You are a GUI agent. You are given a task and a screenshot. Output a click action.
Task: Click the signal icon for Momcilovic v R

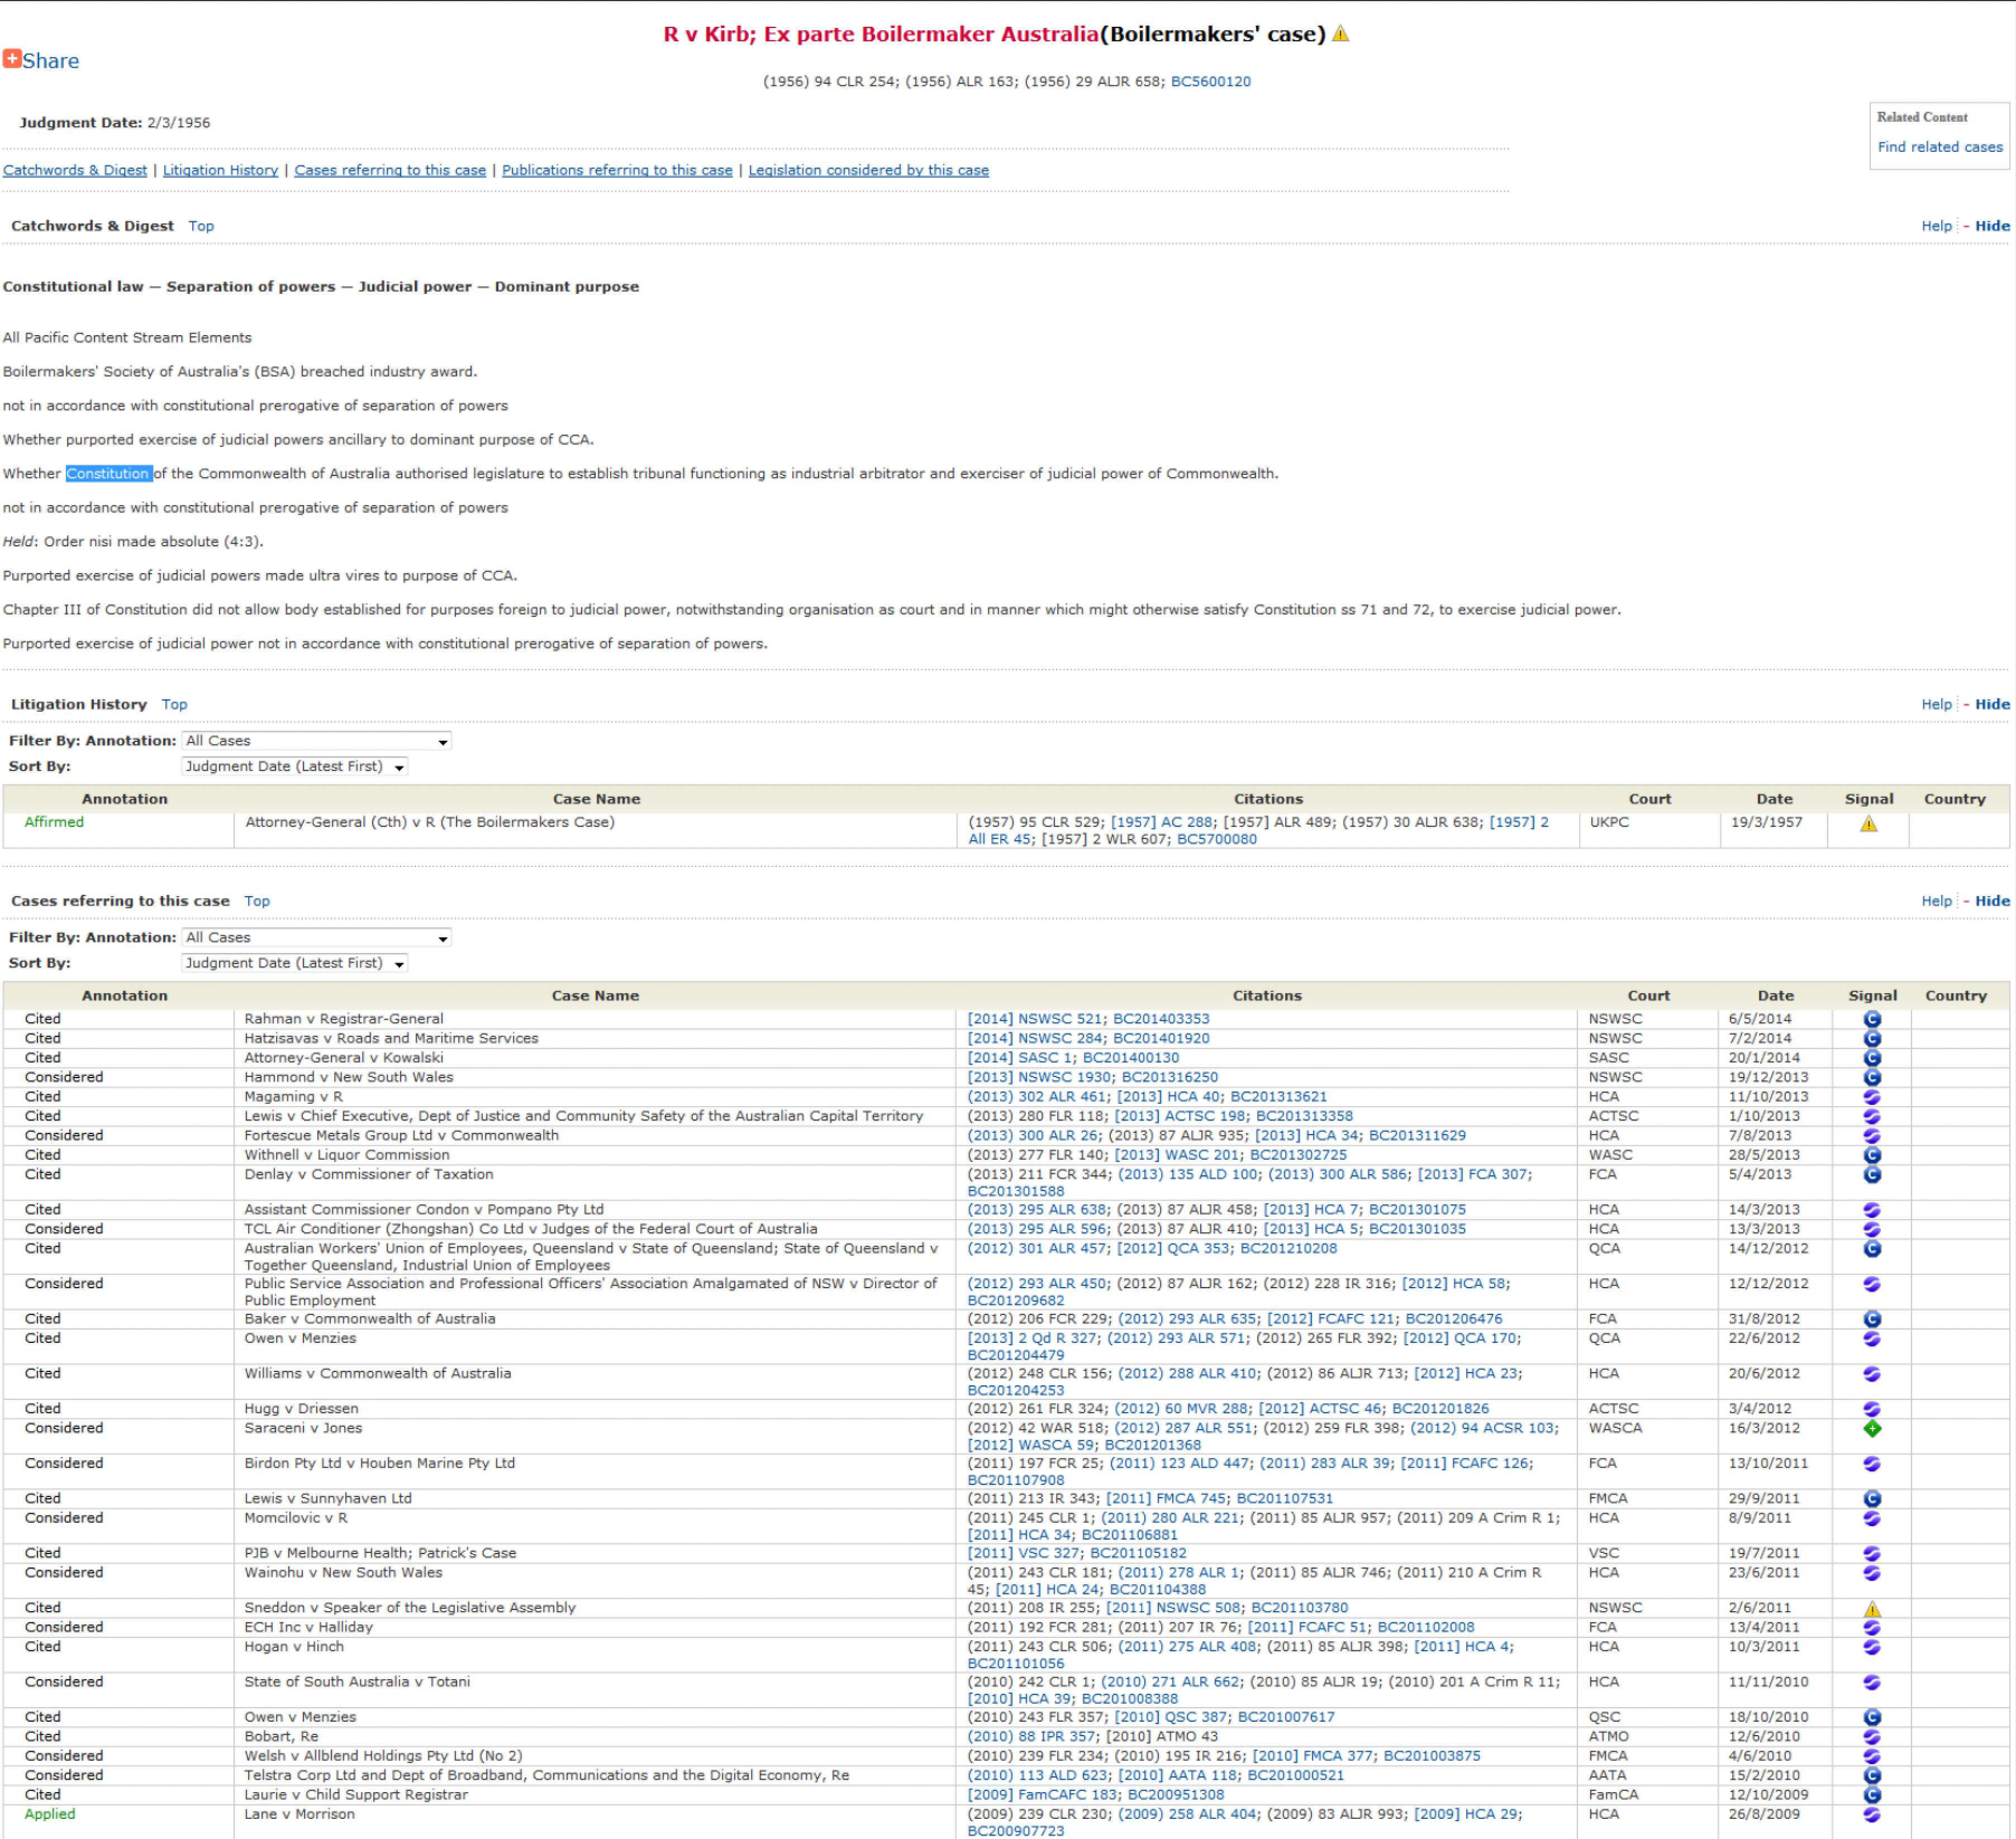coord(1872,1518)
